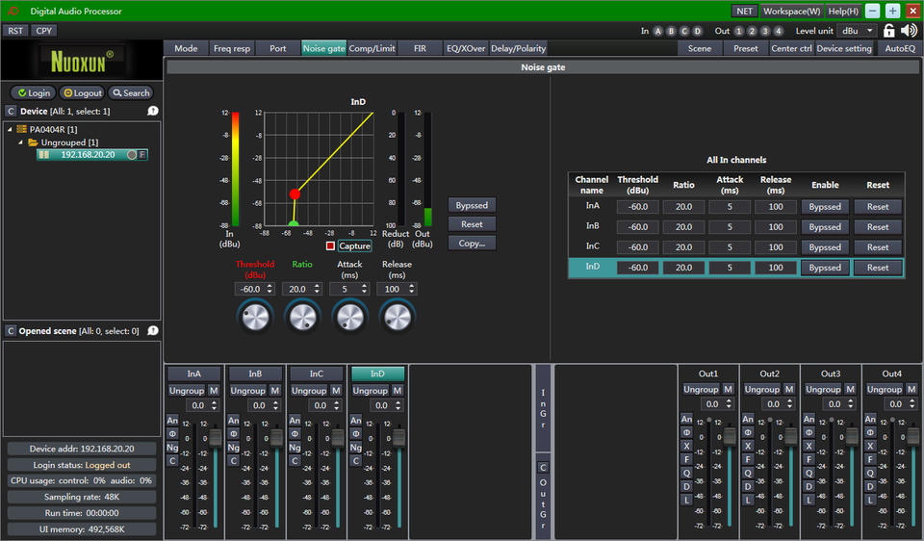Click the Q button on Out1 strip

(686, 473)
